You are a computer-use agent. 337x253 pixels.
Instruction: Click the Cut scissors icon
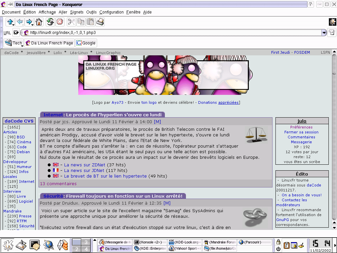pyautogui.click(x=71, y=22)
